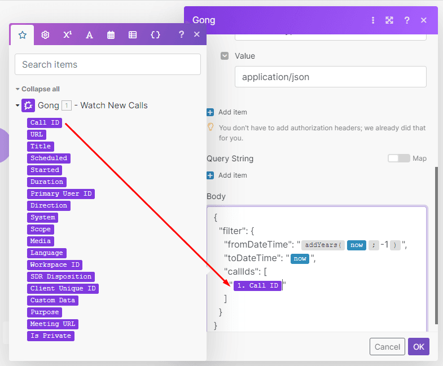Switch to general functions gear tab
This screenshot has width=443, height=366.
coord(45,34)
